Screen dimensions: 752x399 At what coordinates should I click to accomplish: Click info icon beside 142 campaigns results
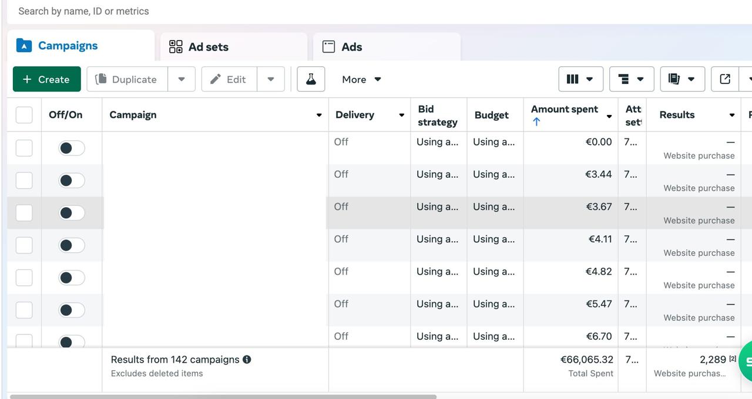point(247,360)
